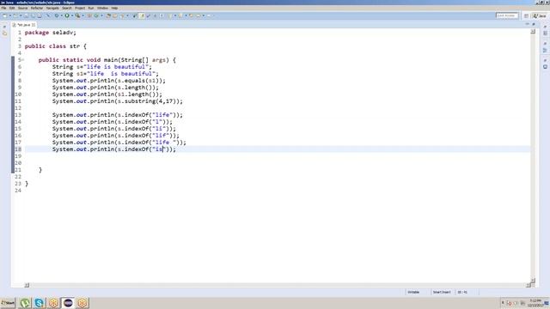The height and width of the screenshot is (309, 550).
Task: Click the line with s1.length()
Action: pyautogui.click(x=107, y=94)
